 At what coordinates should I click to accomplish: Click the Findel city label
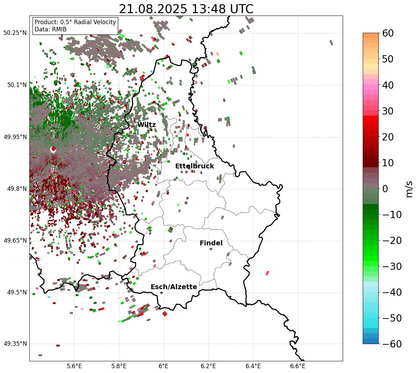(x=211, y=243)
